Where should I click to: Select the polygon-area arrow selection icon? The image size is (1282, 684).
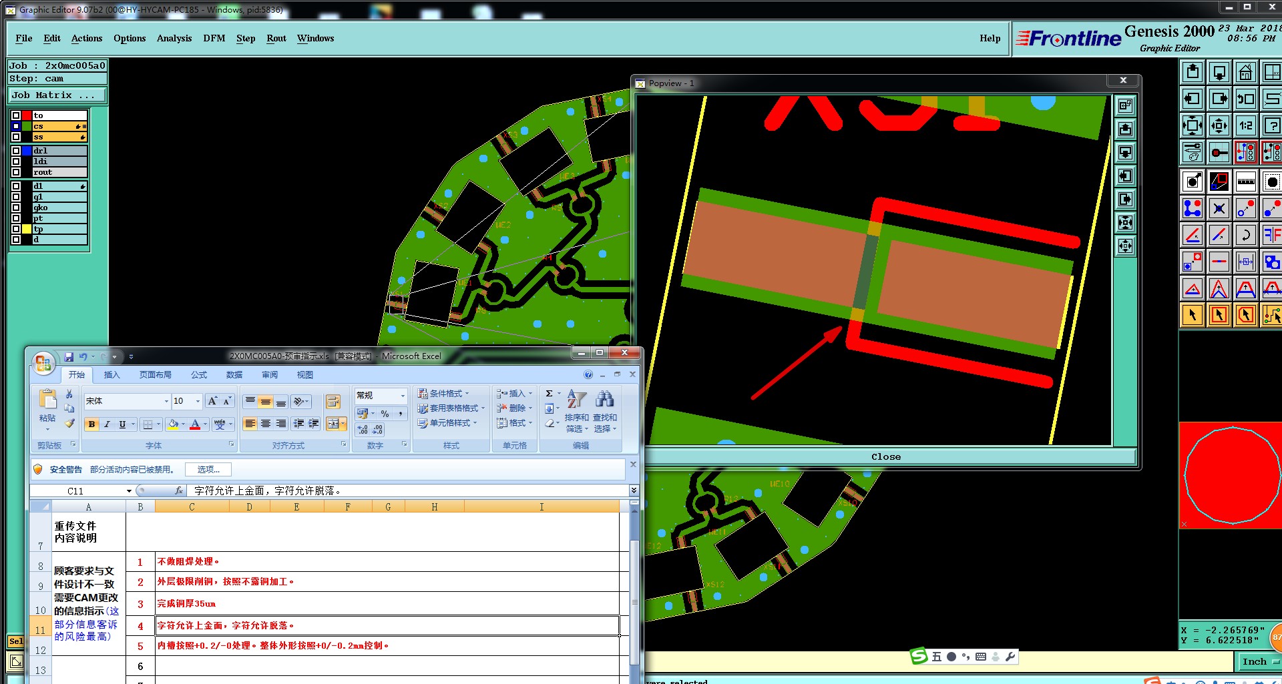(1245, 315)
